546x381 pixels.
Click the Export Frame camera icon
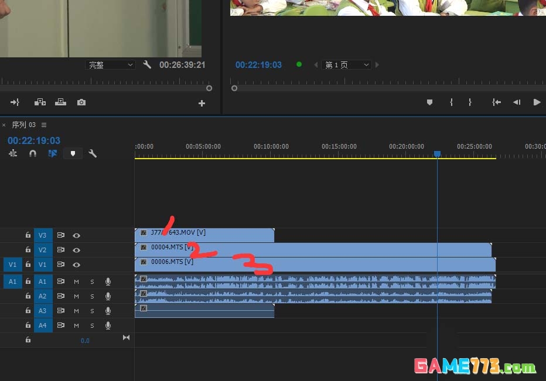click(x=81, y=102)
